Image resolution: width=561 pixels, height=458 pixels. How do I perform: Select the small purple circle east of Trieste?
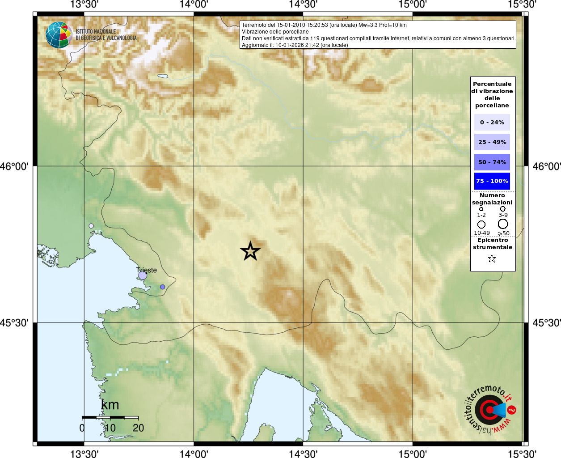pyautogui.click(x=162, y=287)
